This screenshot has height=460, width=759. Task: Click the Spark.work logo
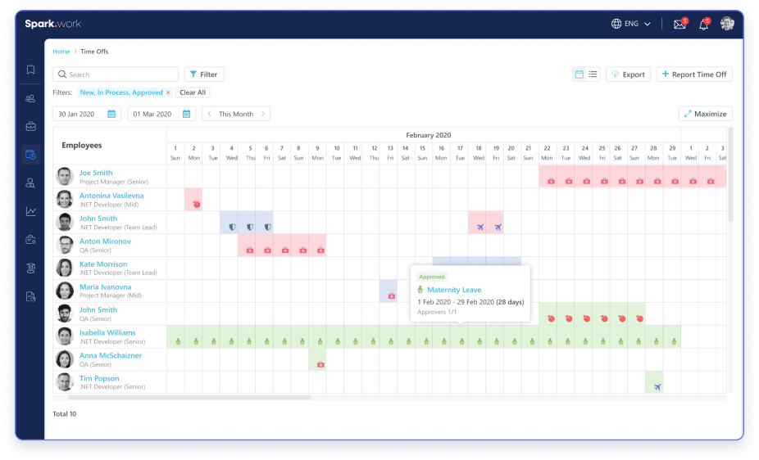point(52,24)
